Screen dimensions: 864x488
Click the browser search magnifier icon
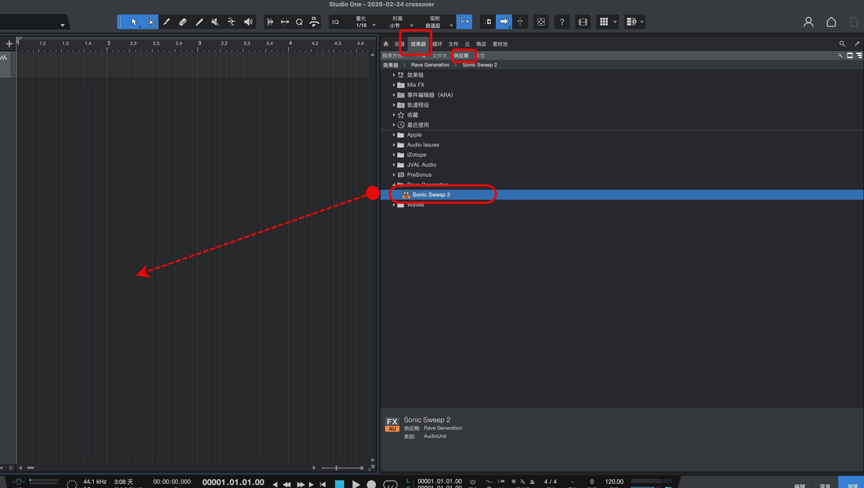pos(842,44)
